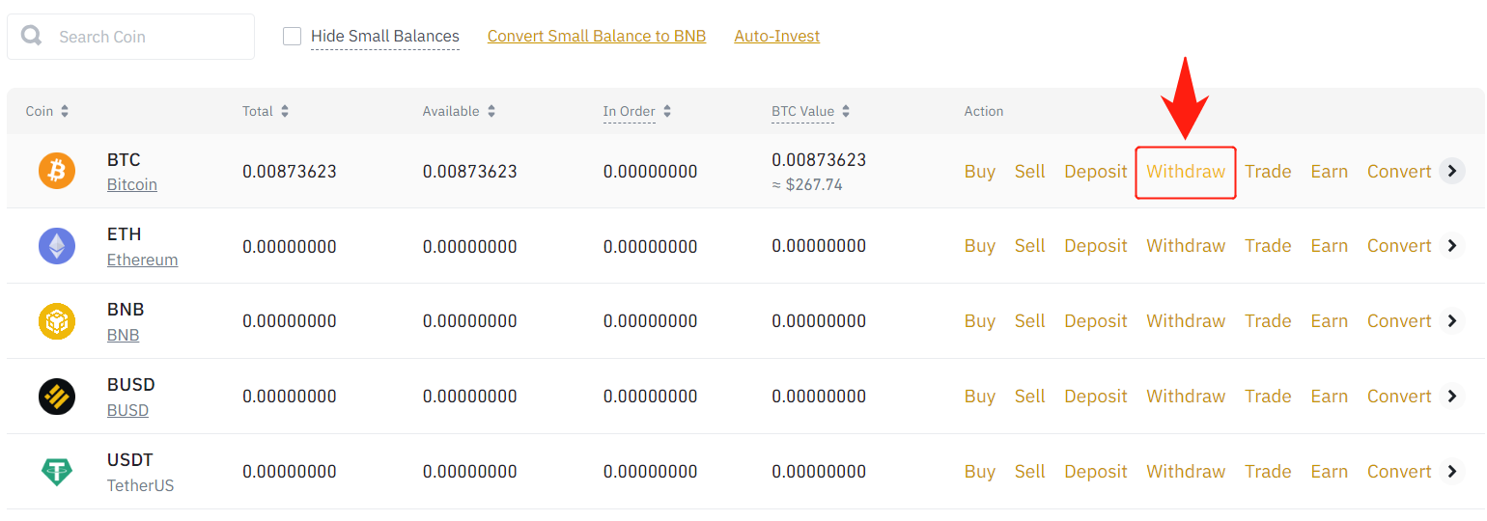Viewport: 1487px width, 521px height.
Task: Click Earn in the BTC row
Action: point(1330,172)
